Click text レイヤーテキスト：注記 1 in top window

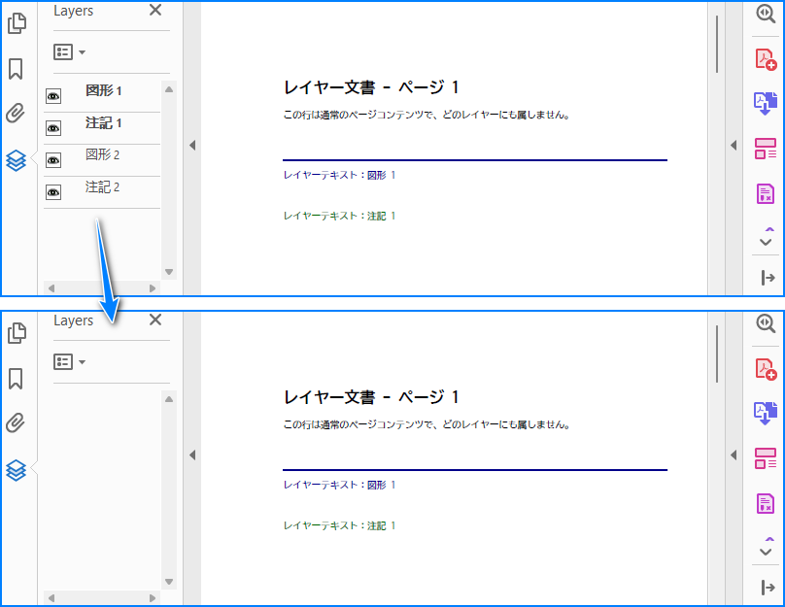[339, 216]
